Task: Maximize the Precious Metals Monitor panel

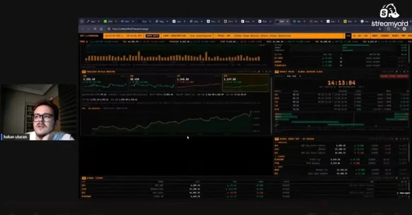Action: [266, 71]
